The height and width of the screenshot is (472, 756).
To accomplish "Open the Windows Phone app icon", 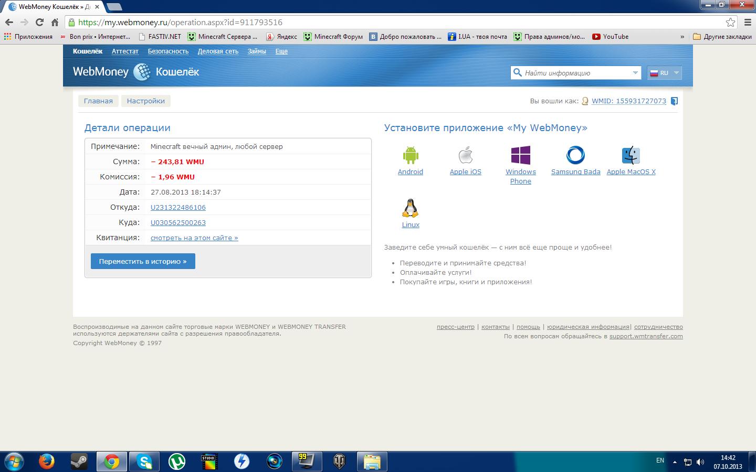I will click(521, 155).
